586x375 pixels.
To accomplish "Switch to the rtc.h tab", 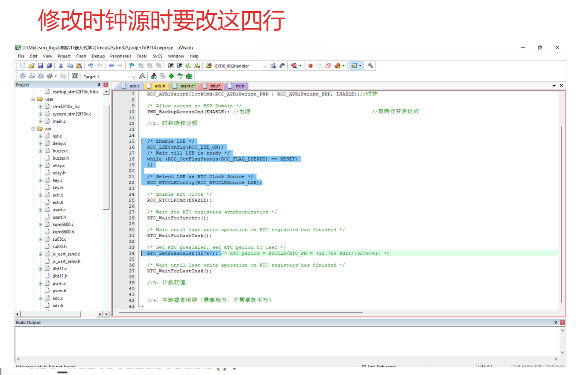I will (x=237, y=86).
